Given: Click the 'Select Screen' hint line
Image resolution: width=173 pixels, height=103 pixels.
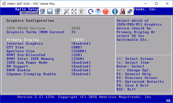Looking at the screenshot, I should coord(135,59).
